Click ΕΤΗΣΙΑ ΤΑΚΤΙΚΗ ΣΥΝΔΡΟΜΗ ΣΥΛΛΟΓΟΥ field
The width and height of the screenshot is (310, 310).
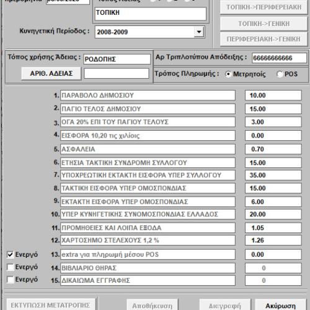[148, 162]
